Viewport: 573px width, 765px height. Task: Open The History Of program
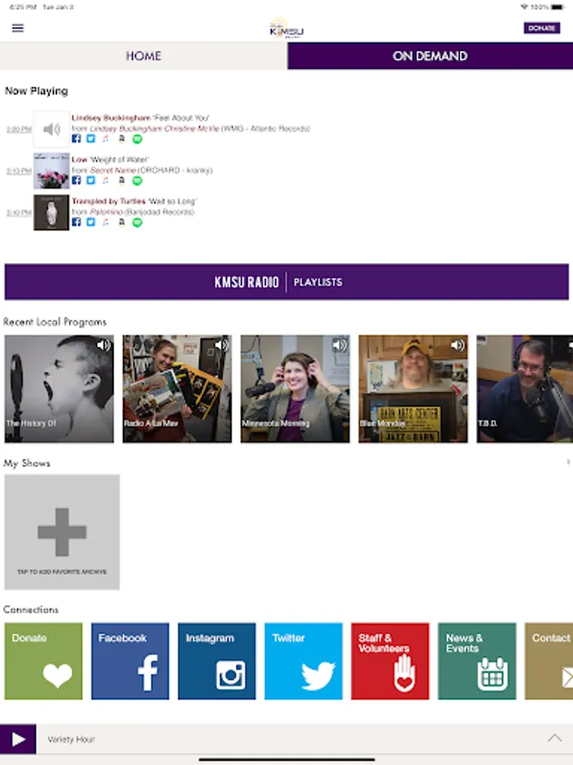(59, 388)
